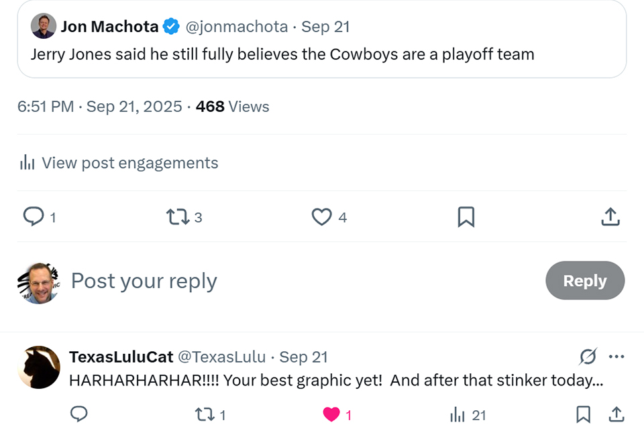
Task: Open the @jonmachota handle link
Action: pos(235,27)
